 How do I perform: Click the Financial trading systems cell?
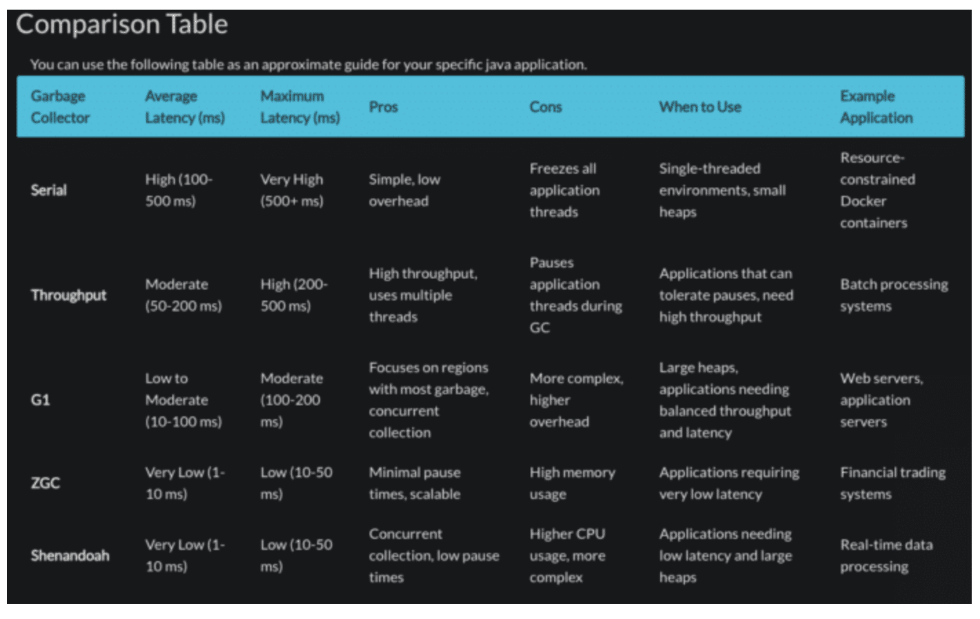click(892, 483)
